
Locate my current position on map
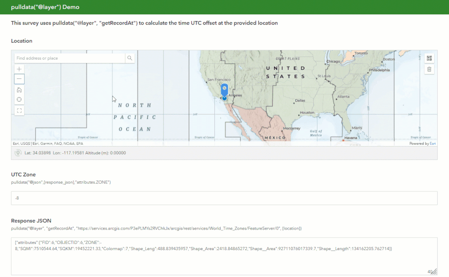click(19, 100)
